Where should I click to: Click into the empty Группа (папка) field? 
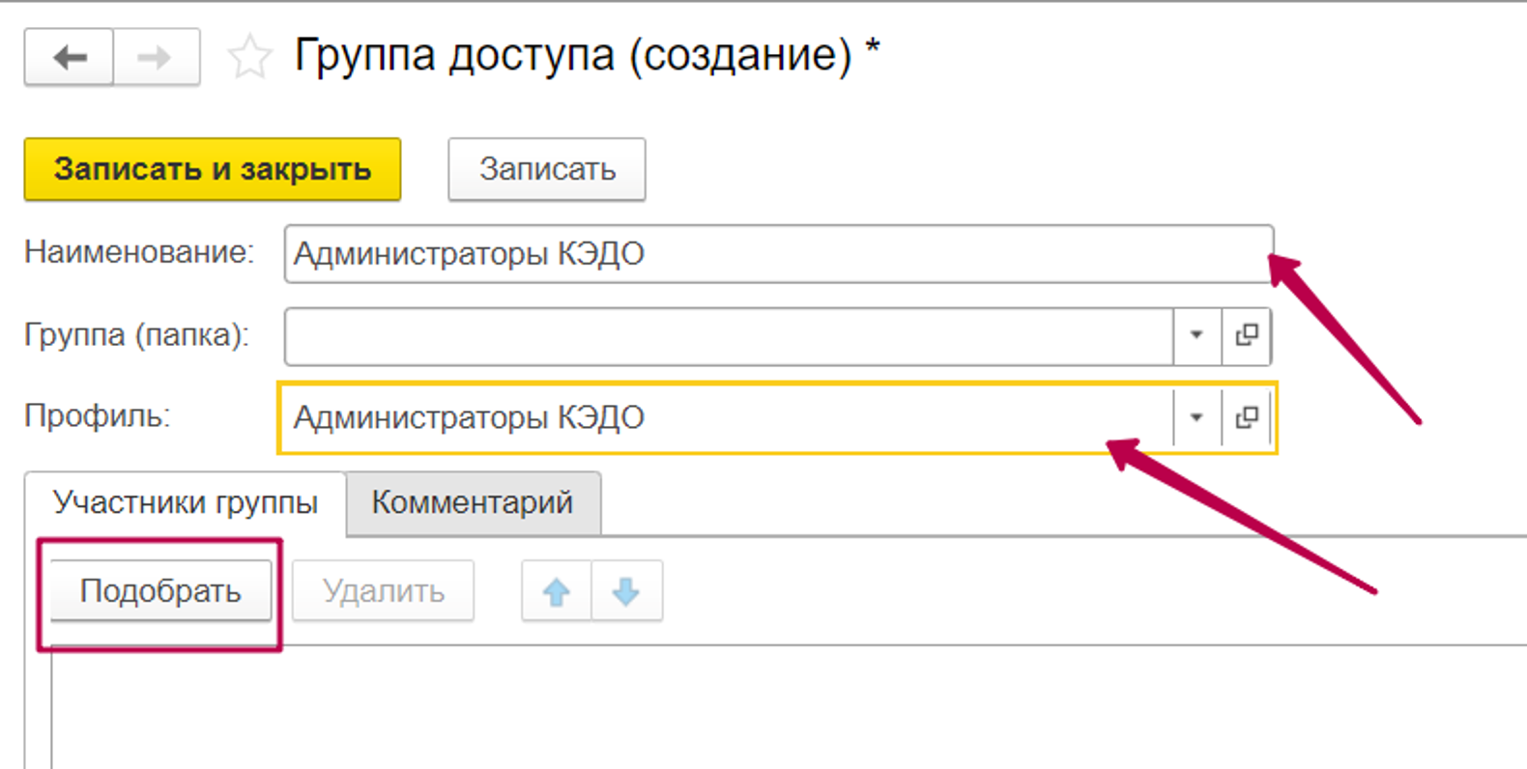pos(725,336)
